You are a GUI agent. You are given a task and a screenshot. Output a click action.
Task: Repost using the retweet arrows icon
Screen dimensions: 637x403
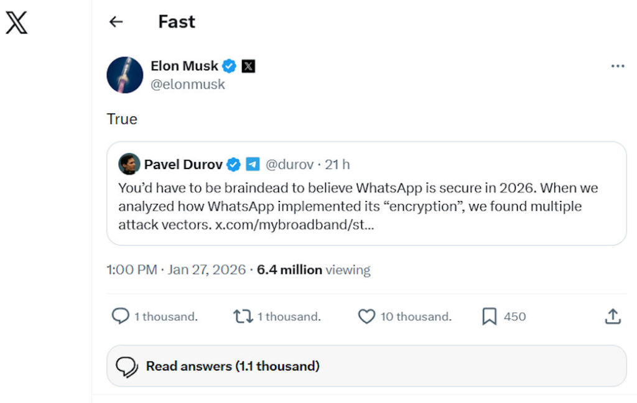[243, 317]
